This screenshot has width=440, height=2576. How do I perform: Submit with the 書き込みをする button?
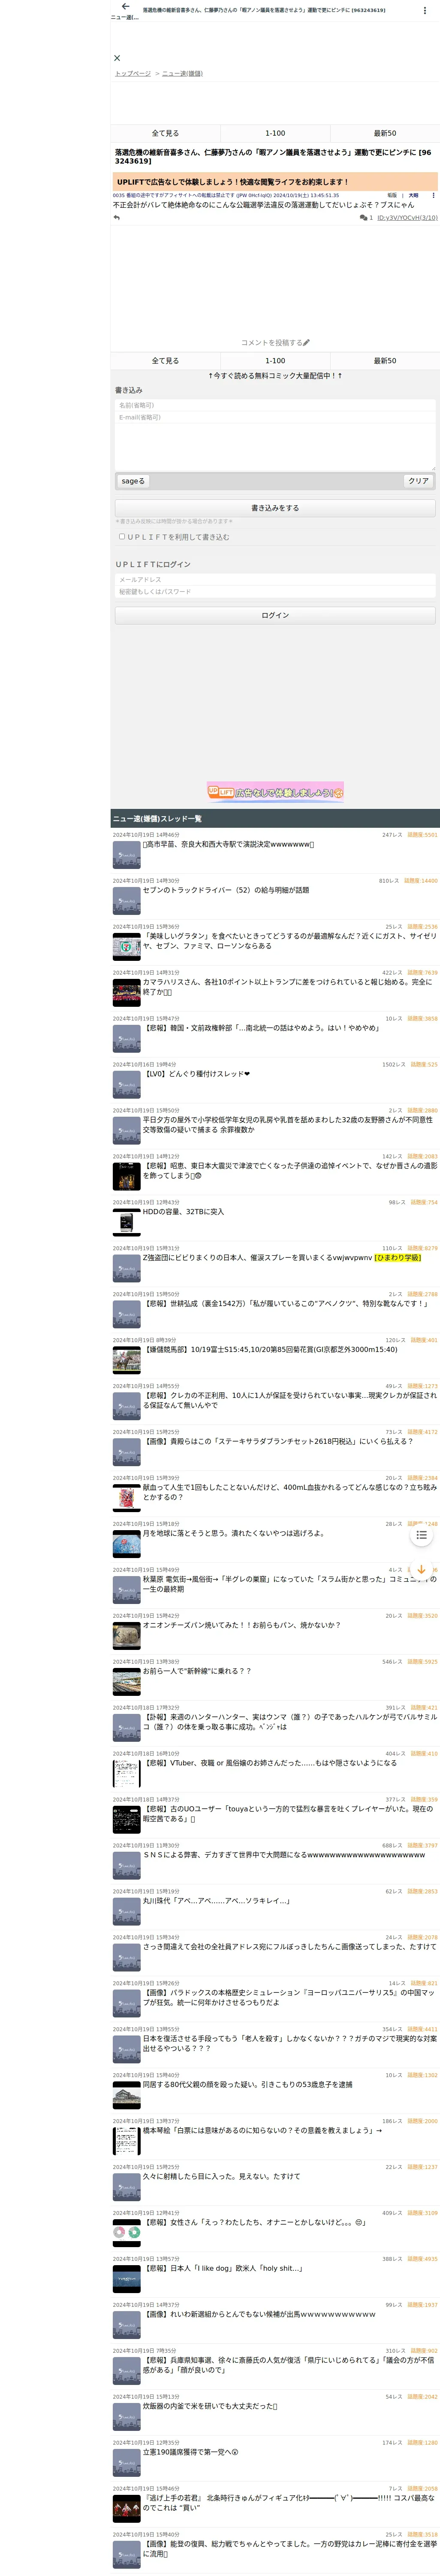pos(275,508)
